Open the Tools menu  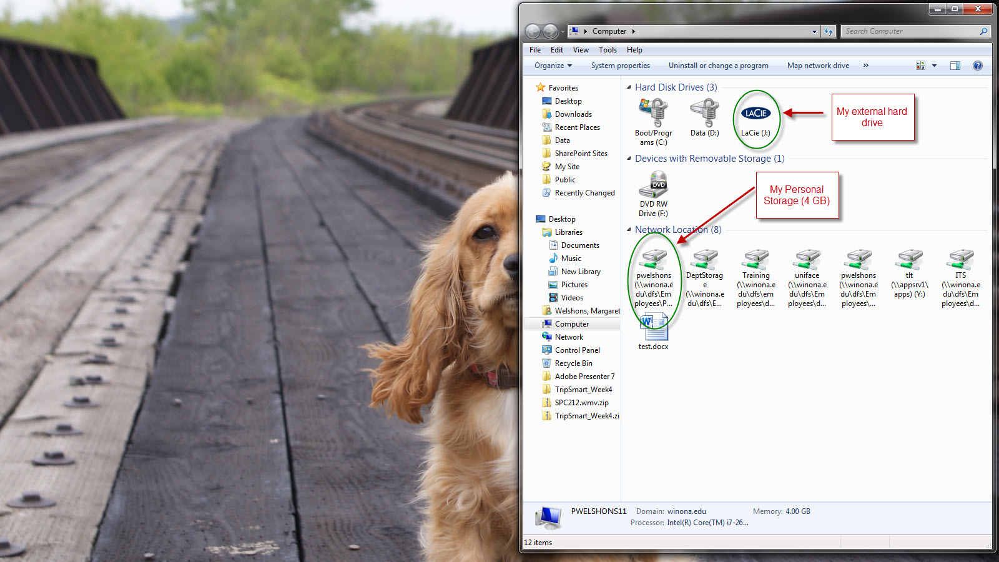608,50
